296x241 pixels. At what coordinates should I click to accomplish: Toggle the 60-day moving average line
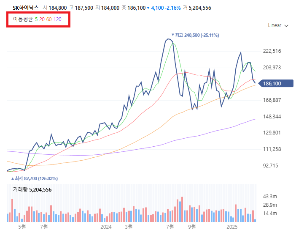(x=49, y=19)
